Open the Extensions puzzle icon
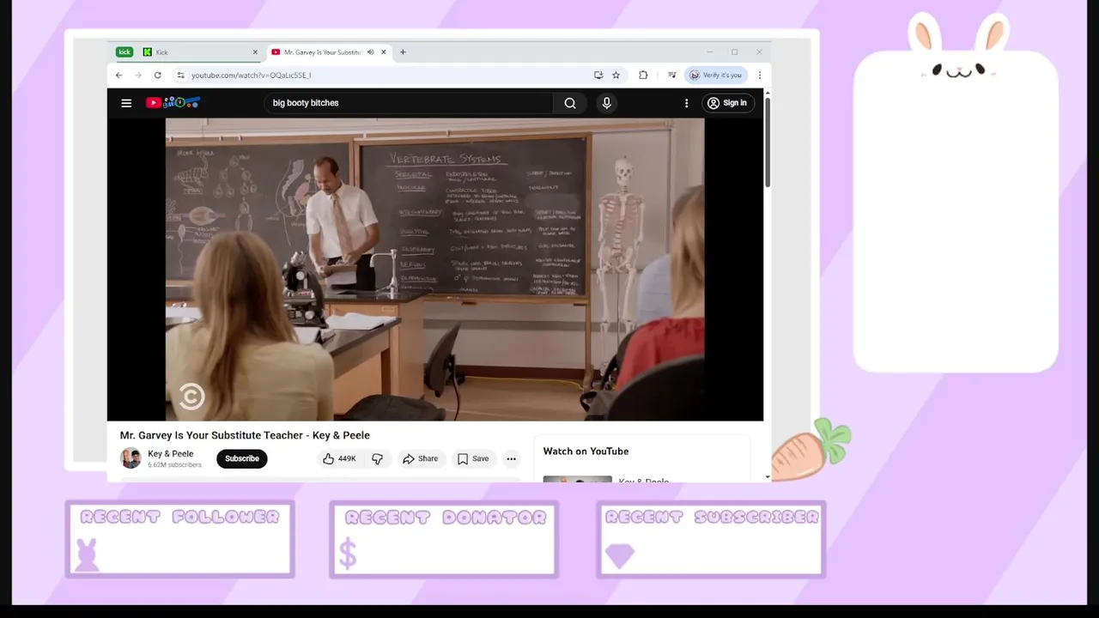Image resolution: width=1099 pixels, height=618 pixels. point(643,76)
